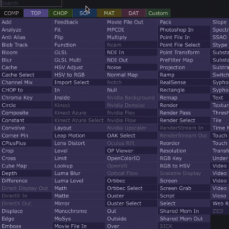229x229 pixels.
Task: Choose the Orbbec Select operator
Action: point(131,188)
